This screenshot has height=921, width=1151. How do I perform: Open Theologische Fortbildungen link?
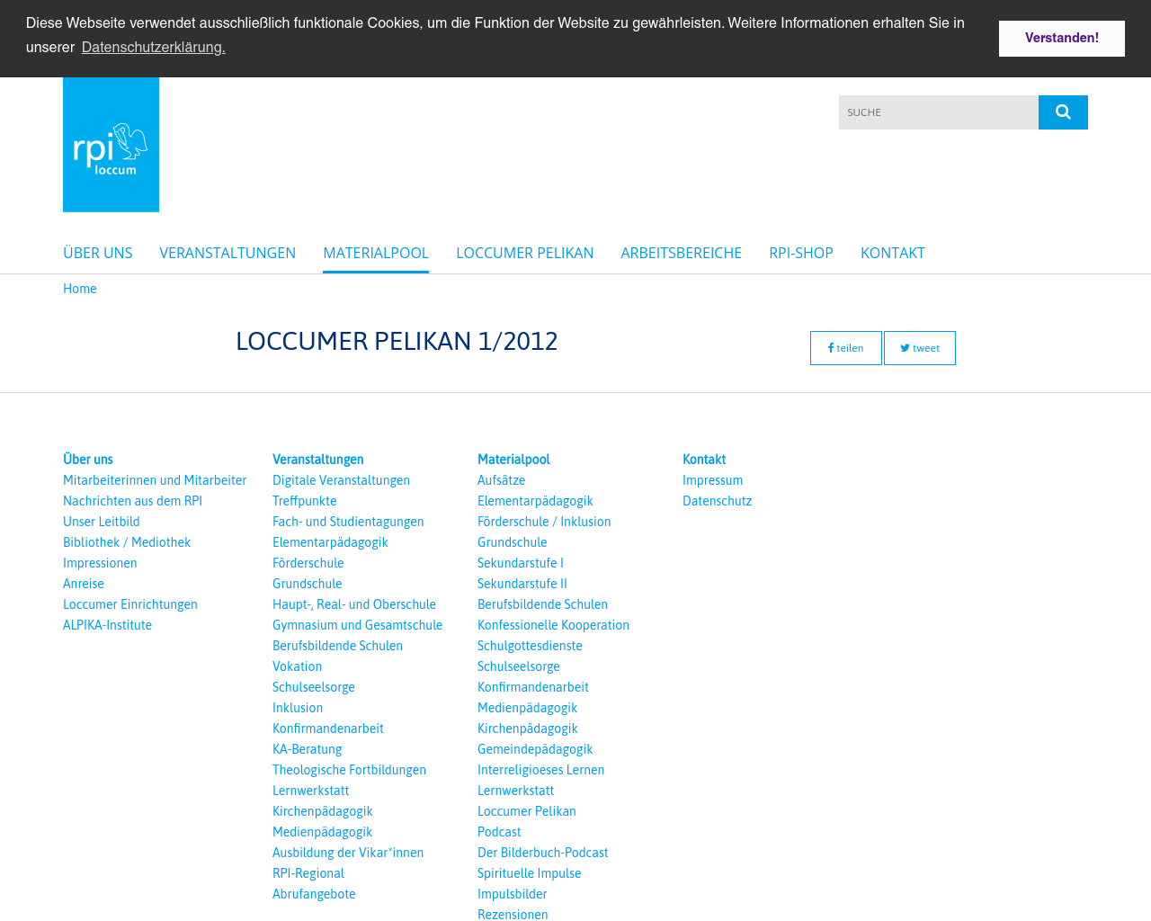click(349, 770)
